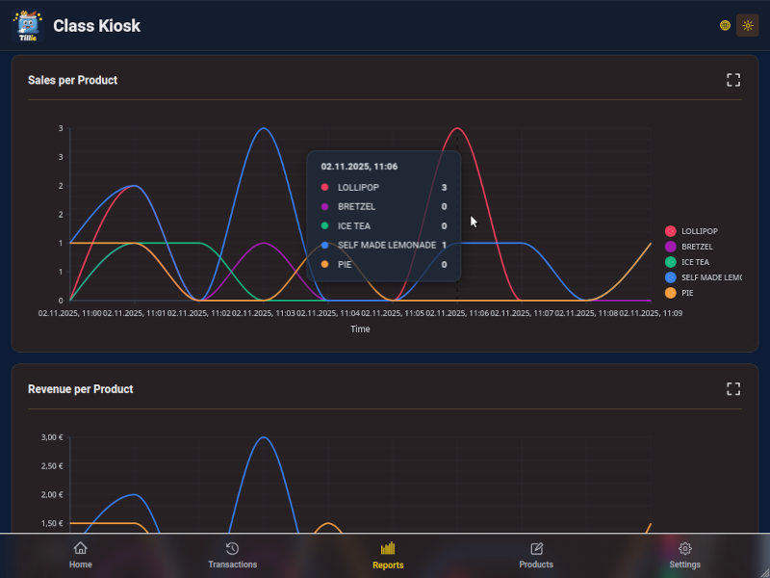Open Products using the pencil-square icon
The height and width of the screenshot is (578, 770).
pos(536,546)
